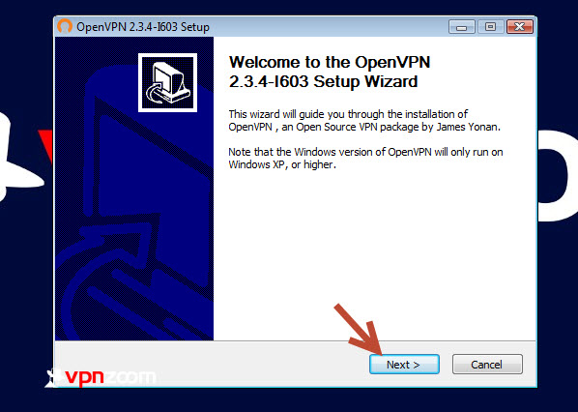578x412 pixels.
Task: Click the vpnzoom watermark logo text
Action: point(110,377)
